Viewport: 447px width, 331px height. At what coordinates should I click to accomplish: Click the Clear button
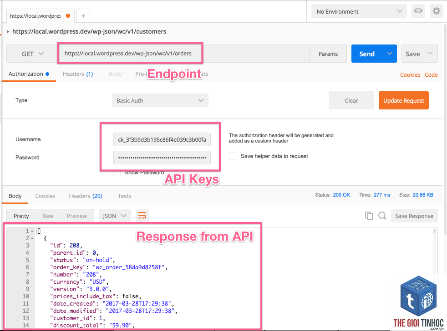(351, 100)
